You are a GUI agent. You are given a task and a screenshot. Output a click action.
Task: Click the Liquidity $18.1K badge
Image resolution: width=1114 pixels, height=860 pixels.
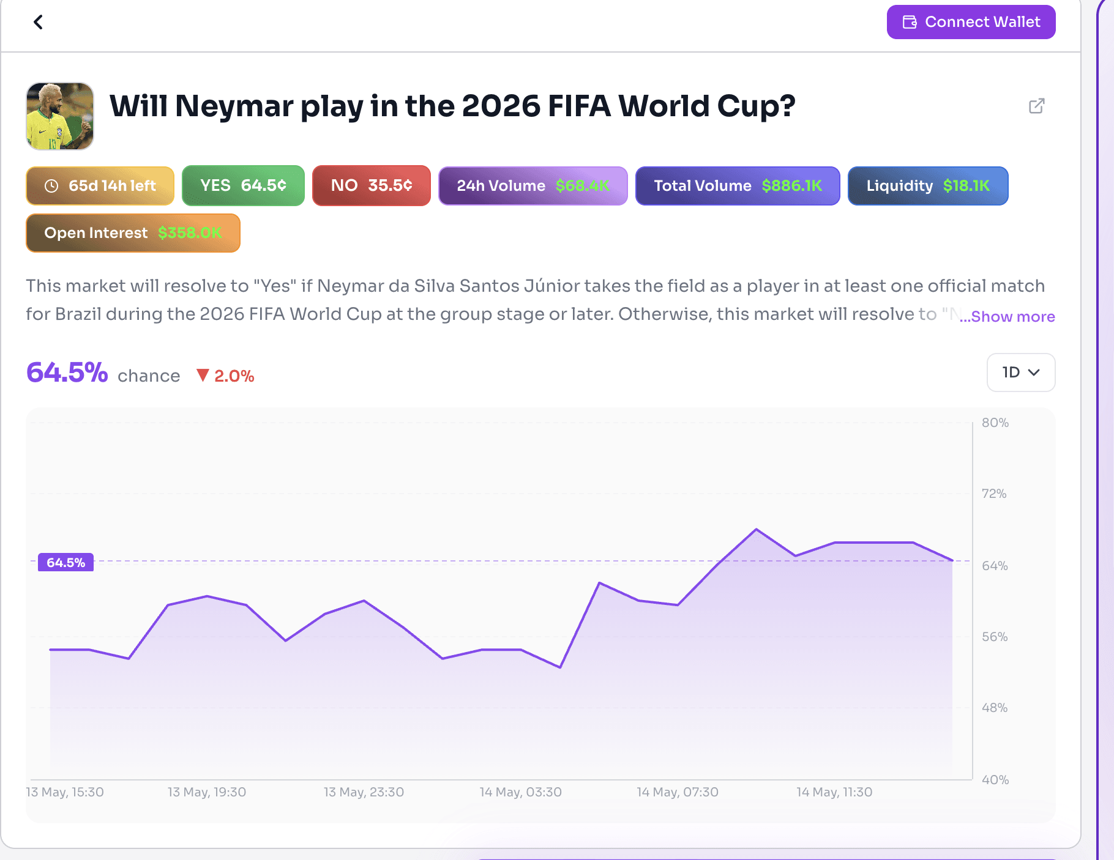[928, 186]
